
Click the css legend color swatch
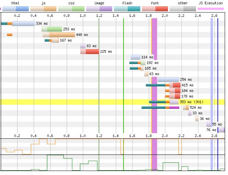[71, 9]
